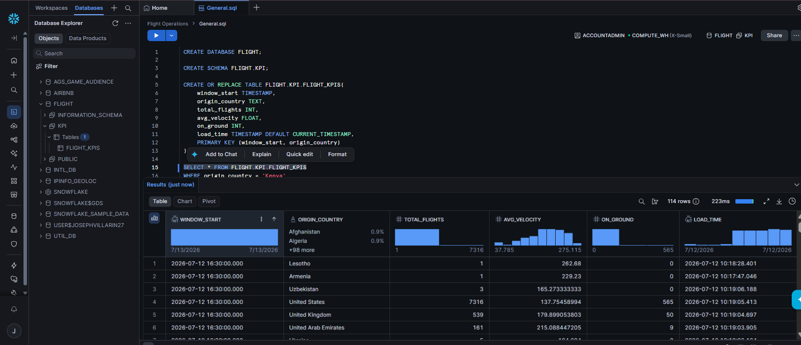The image size is (801, 345).
Task: Switch to Chart view
Action: tap(185, 201)
